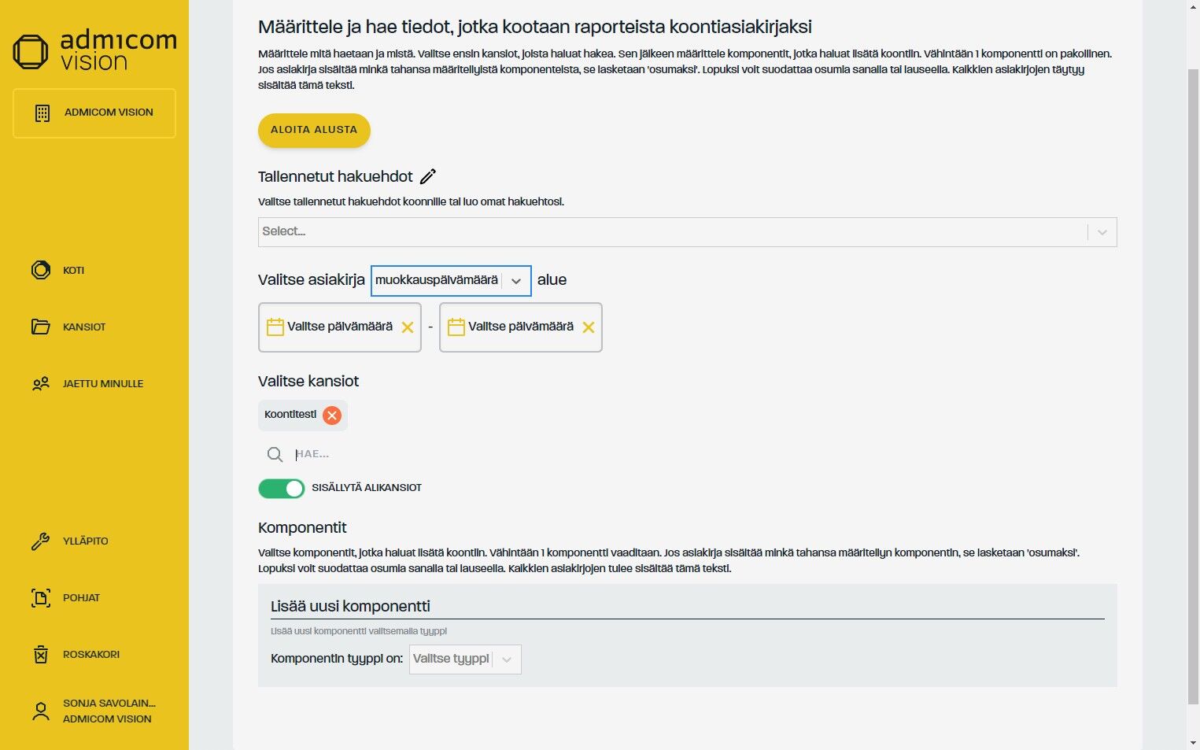Clear the first date with its X icon
Image resolution: width=1200 pixels, height=750 pixels.
(x=408, y=327)
